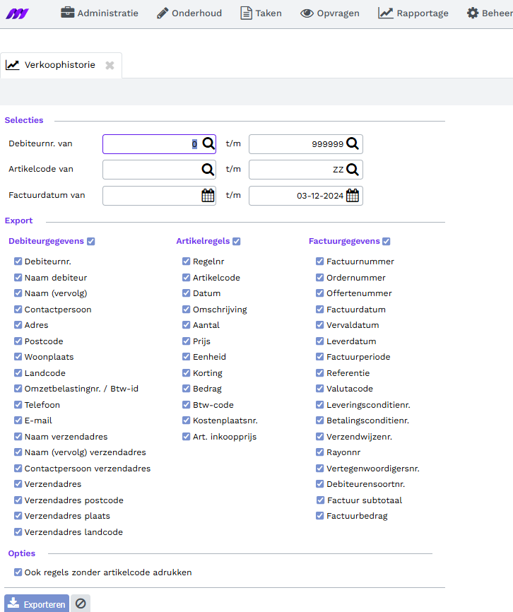Uncheck the Factuurnummer checkbox

320,261
